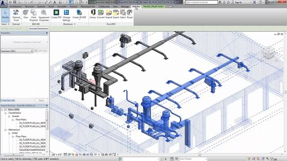This screenshot has height=161, width=287.
Task: Collapse the Mechanical tree node
Action: pos(5,130)
